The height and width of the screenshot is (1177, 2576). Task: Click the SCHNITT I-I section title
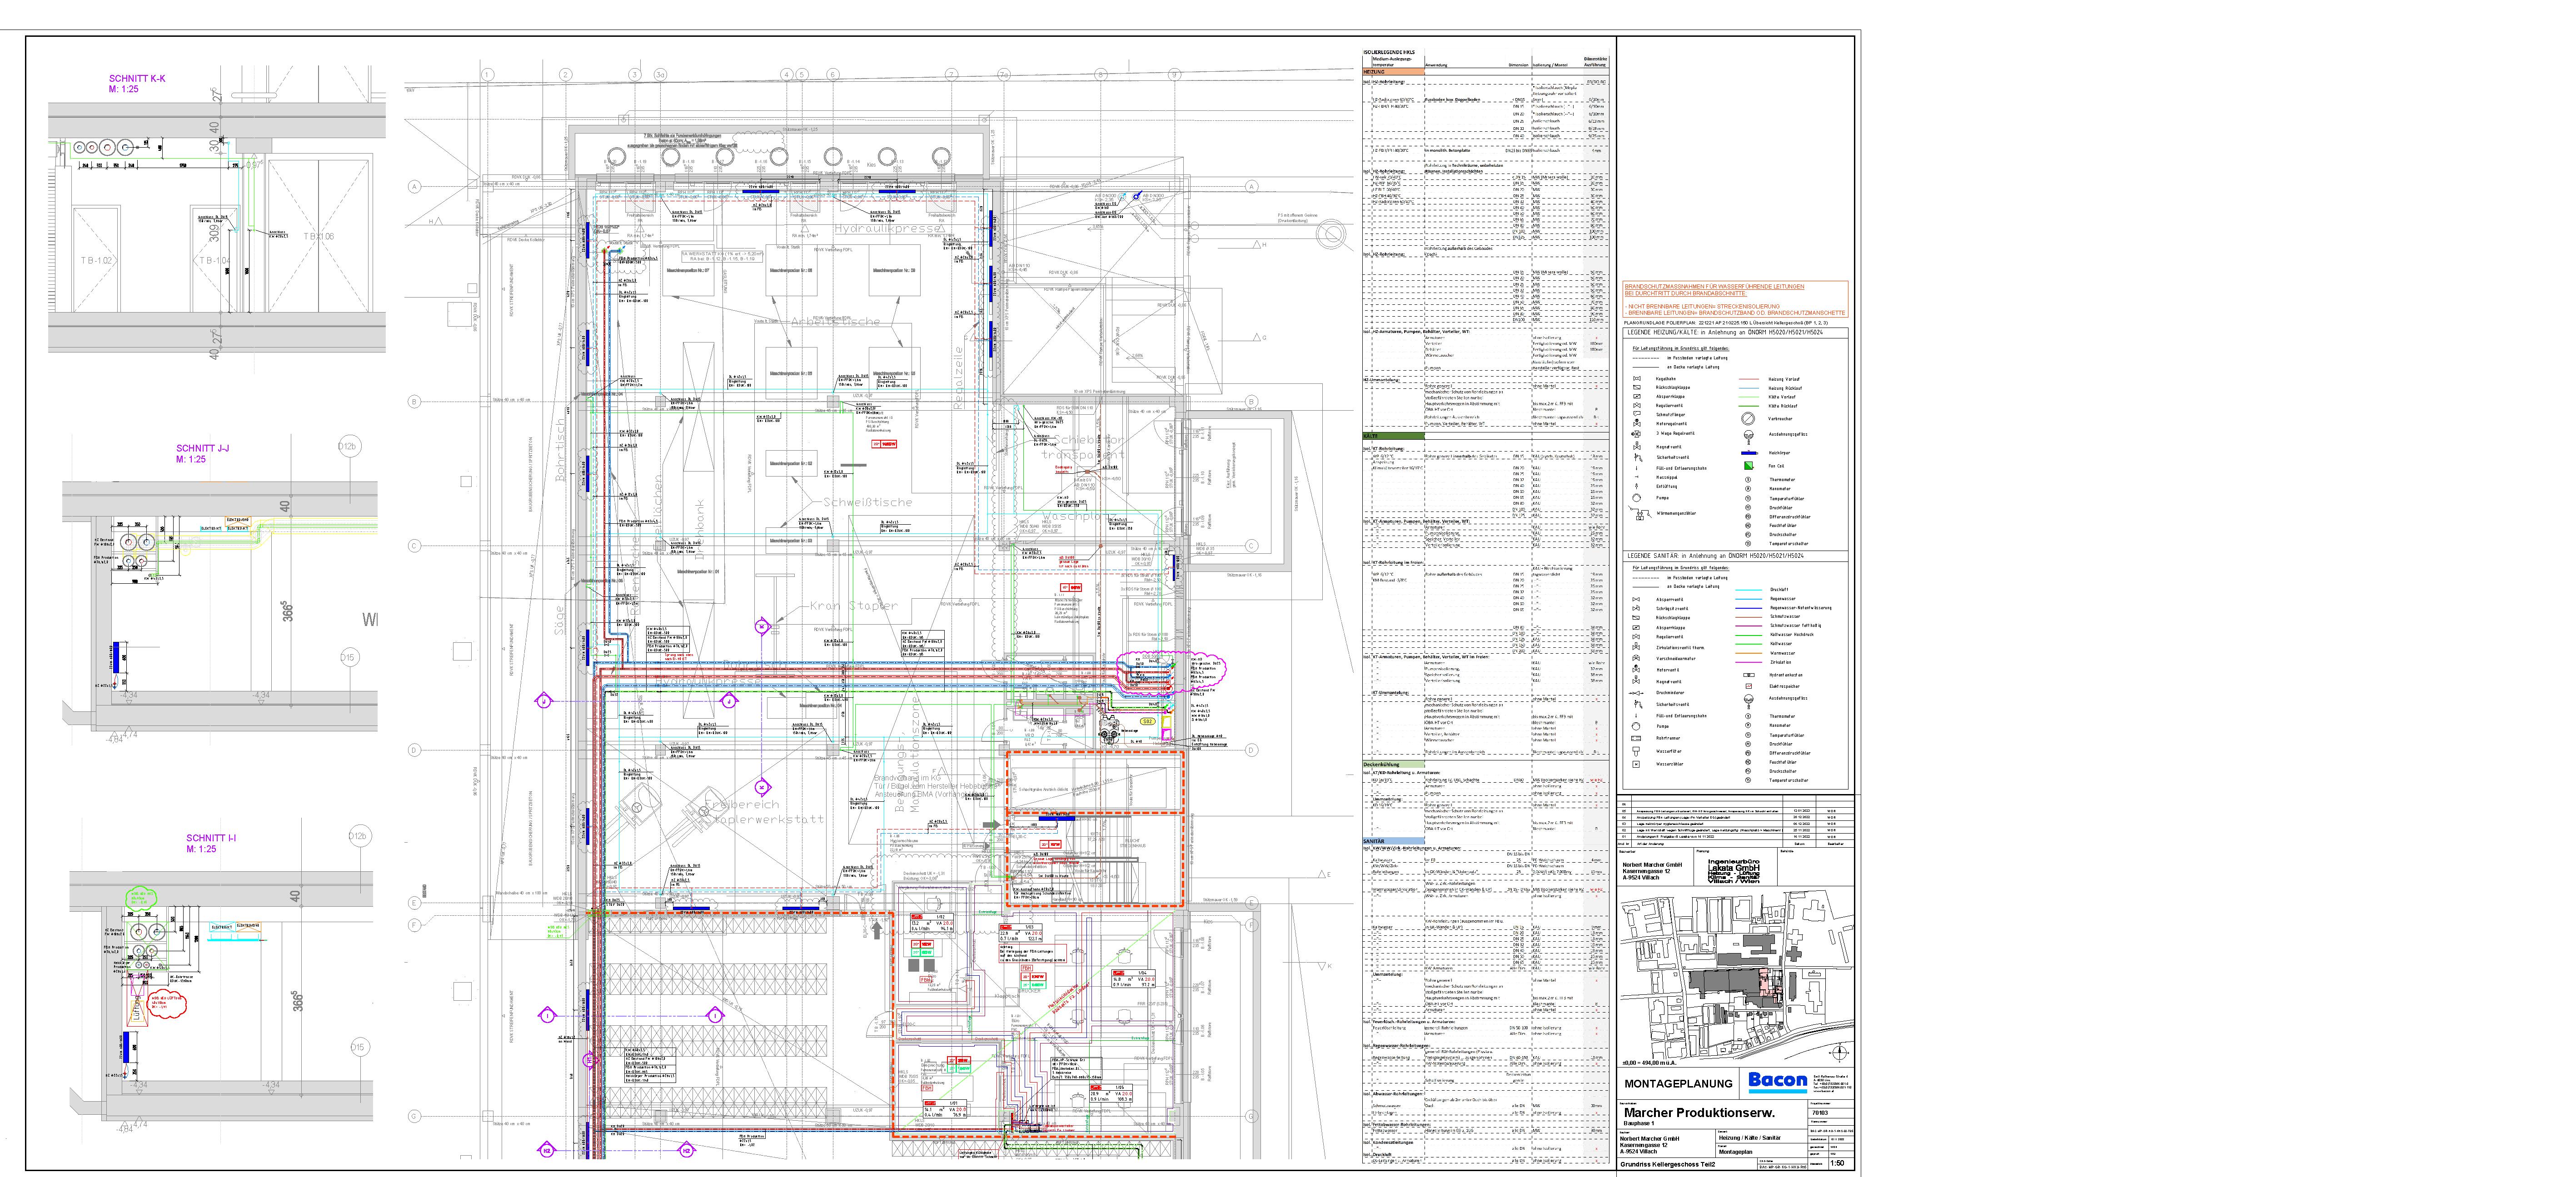211,838
